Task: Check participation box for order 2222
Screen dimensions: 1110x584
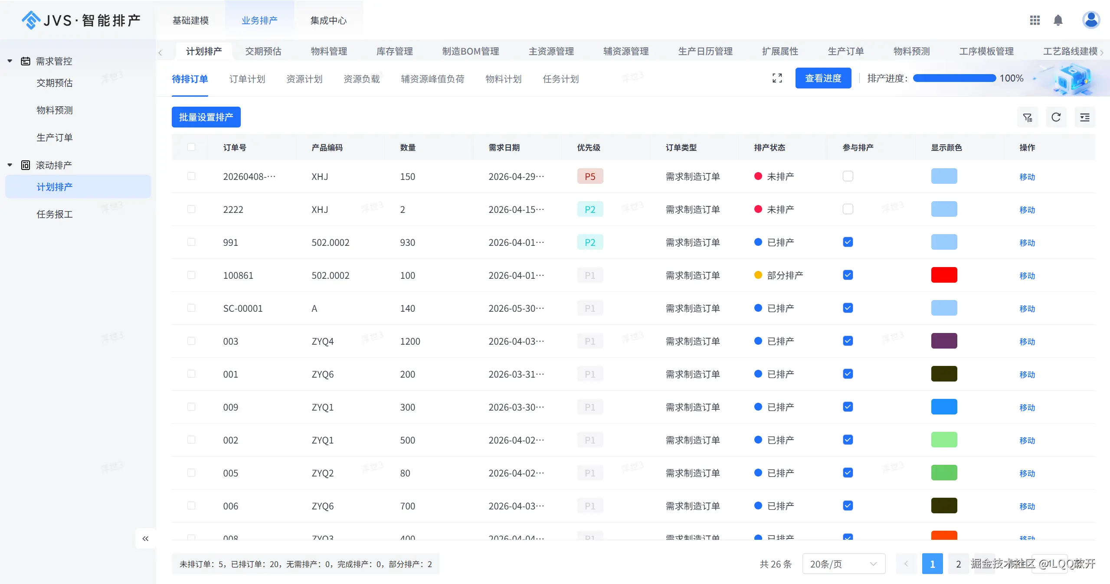Action: [x=848, y=209]
